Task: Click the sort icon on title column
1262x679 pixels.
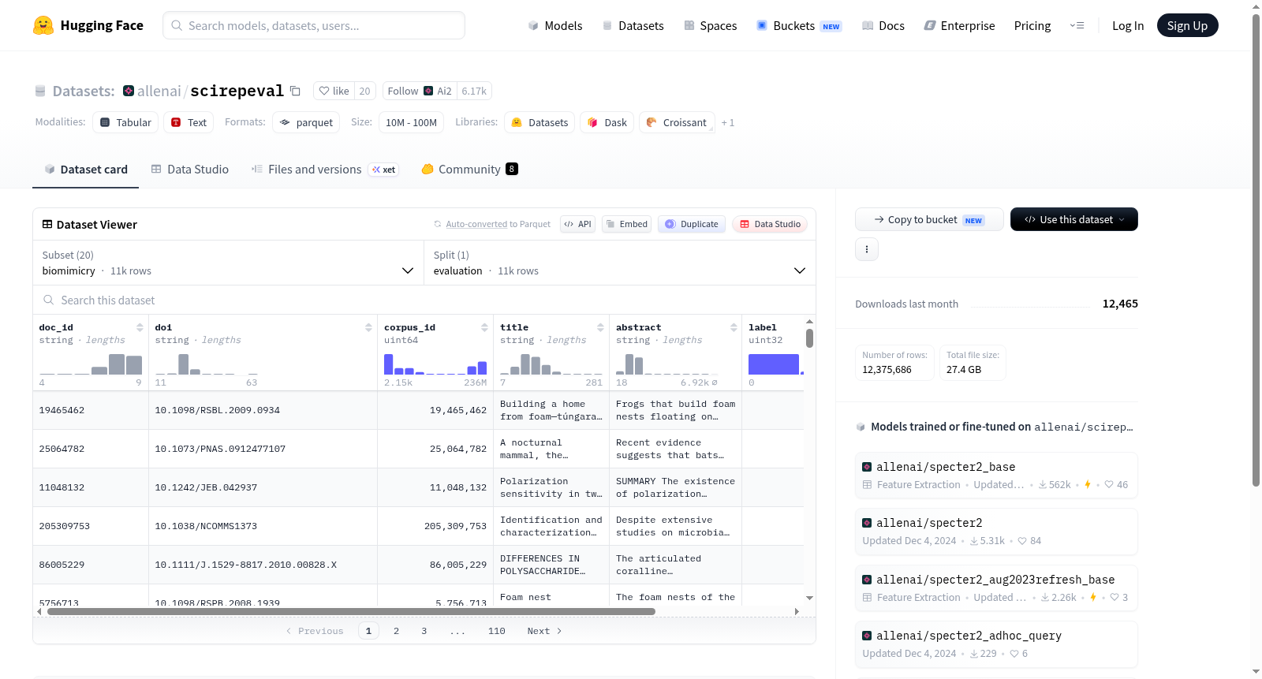Action: point(600,327)
